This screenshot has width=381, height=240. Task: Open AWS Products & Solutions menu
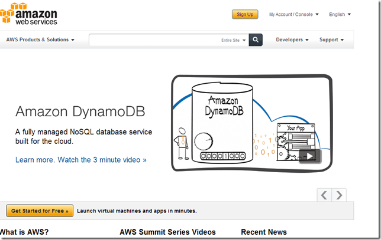(x=40, y=40)
